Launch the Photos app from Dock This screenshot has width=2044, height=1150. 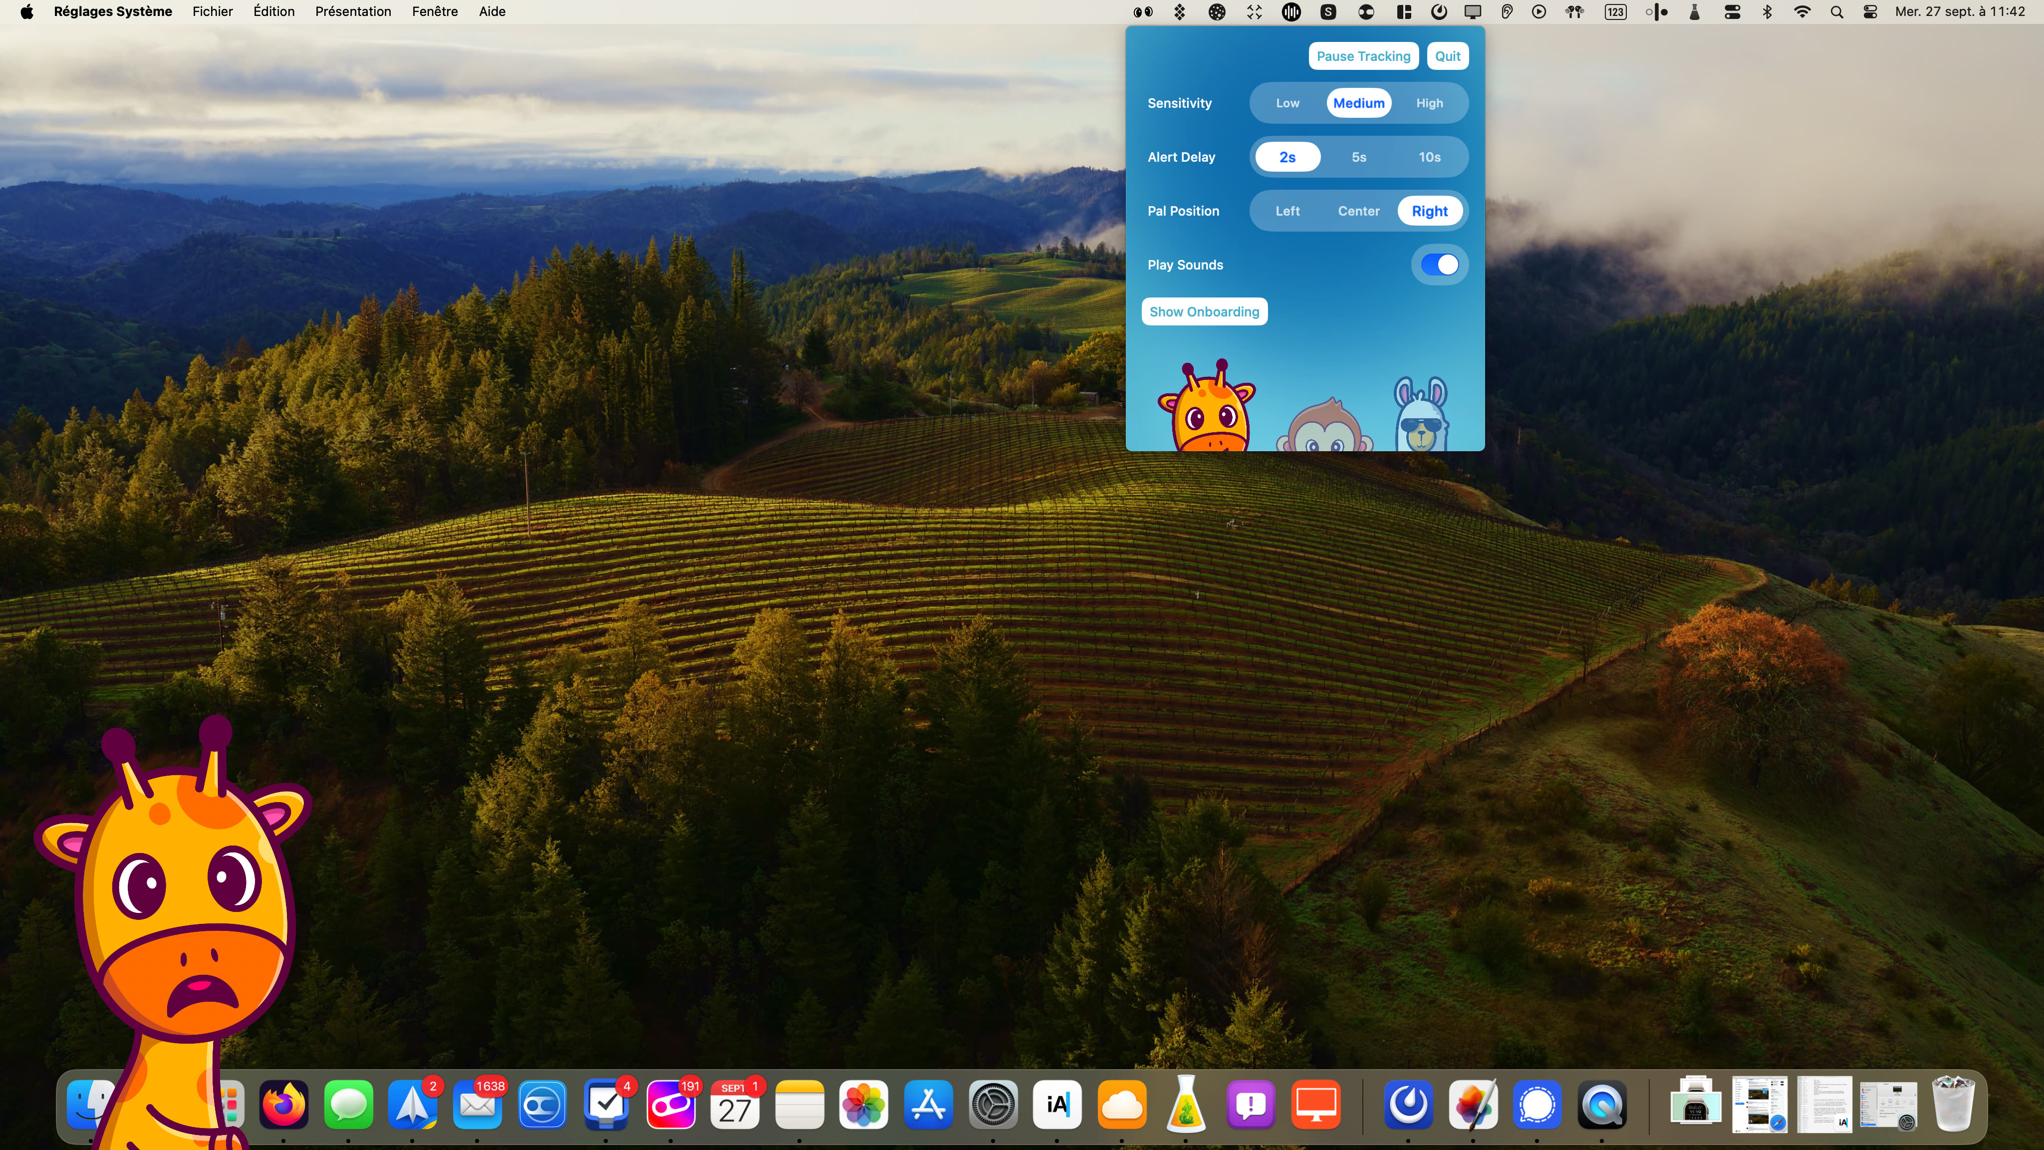(863, 1104)
